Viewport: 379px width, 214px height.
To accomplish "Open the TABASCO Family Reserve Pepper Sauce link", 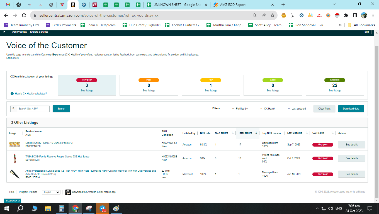I will [57, 157].
